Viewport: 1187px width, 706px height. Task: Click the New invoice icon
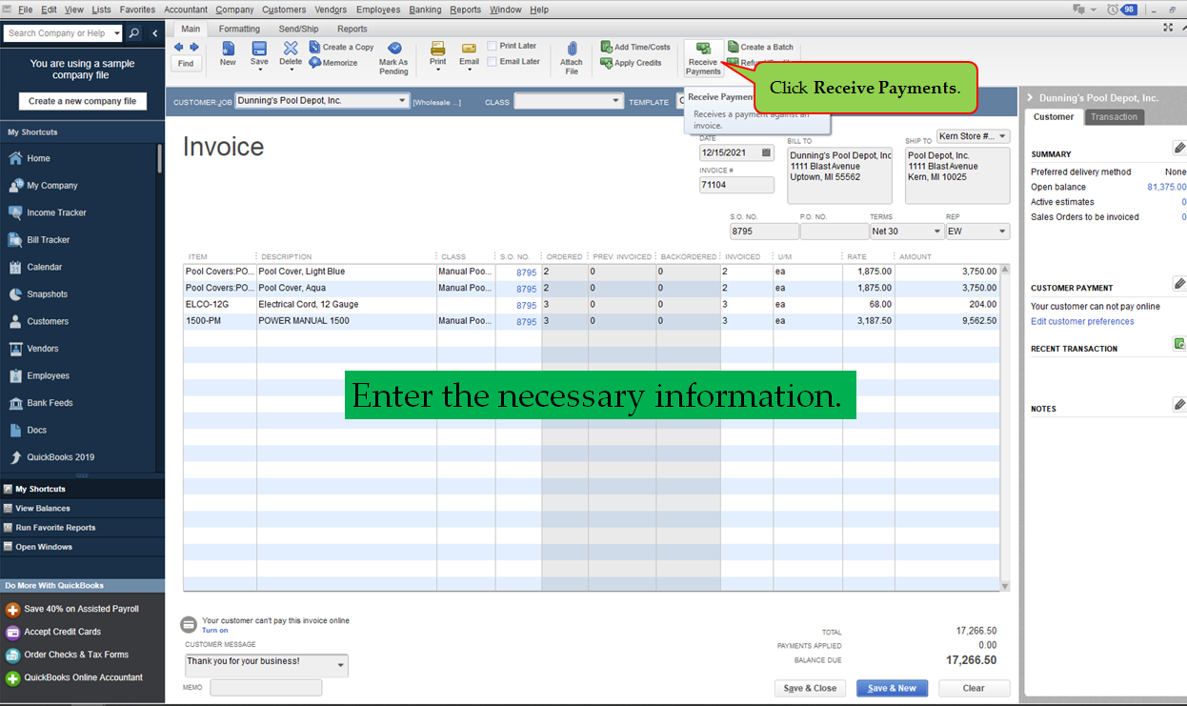228,54
